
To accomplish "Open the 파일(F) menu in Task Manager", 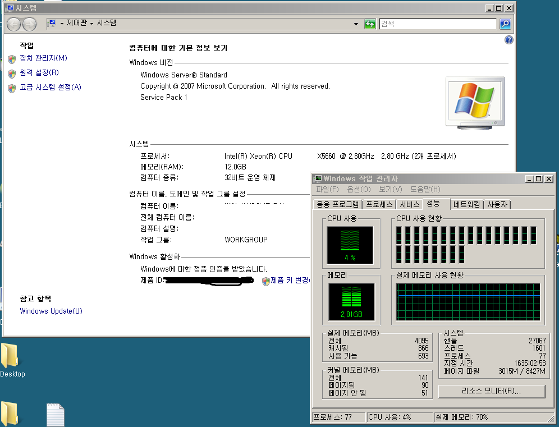I will coord(327,189).
